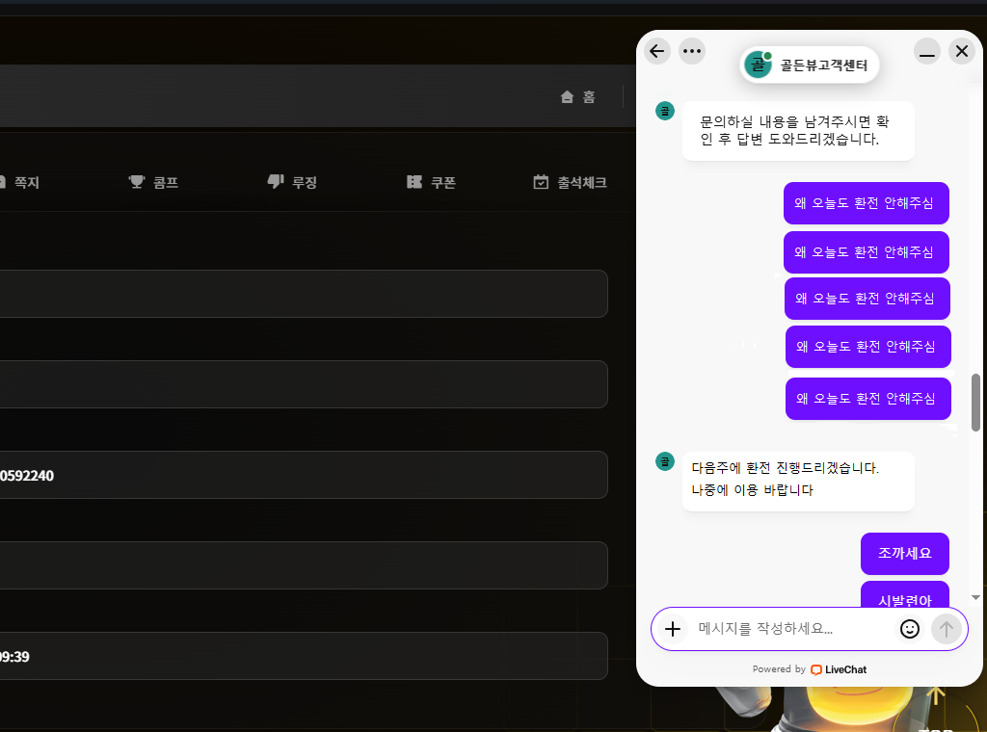Click the send message arrow button
987x732 pixels.
[946, 629]
